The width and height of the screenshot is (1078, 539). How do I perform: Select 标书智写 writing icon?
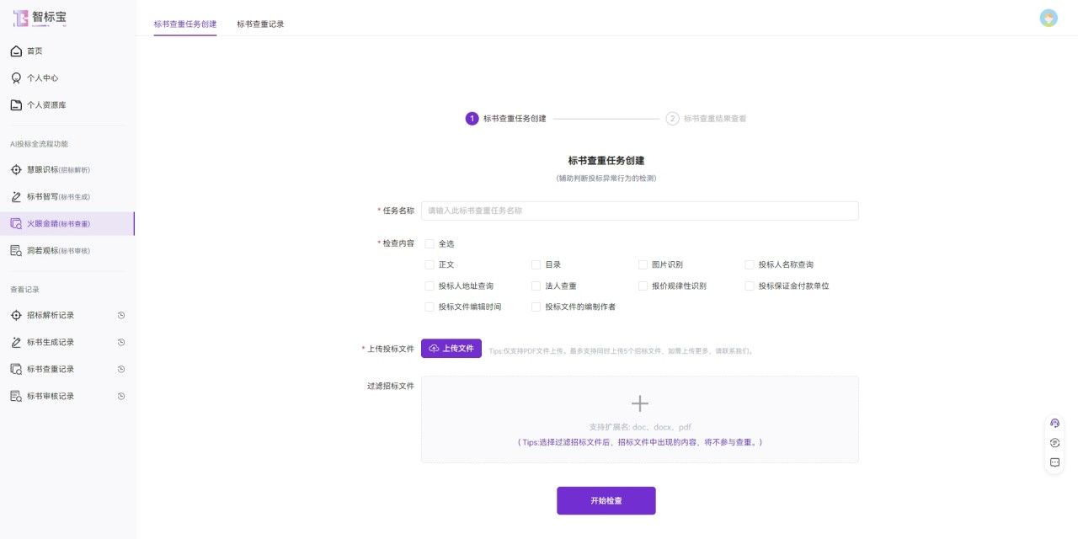16,197
